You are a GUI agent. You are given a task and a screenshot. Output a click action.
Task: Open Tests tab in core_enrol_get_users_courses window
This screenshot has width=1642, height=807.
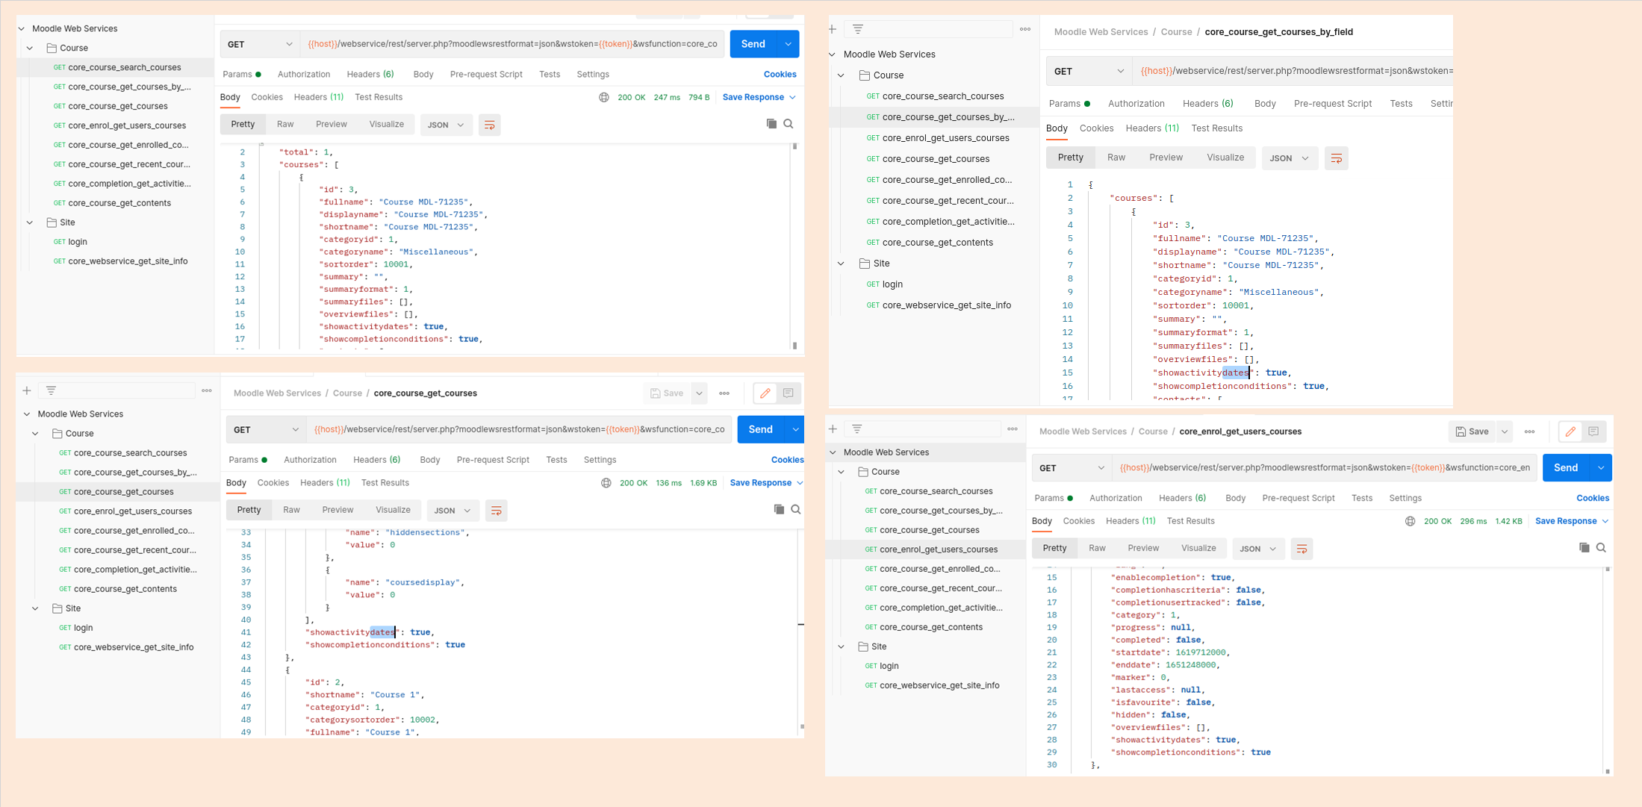pyautogui.click(x=1362, y=498)
